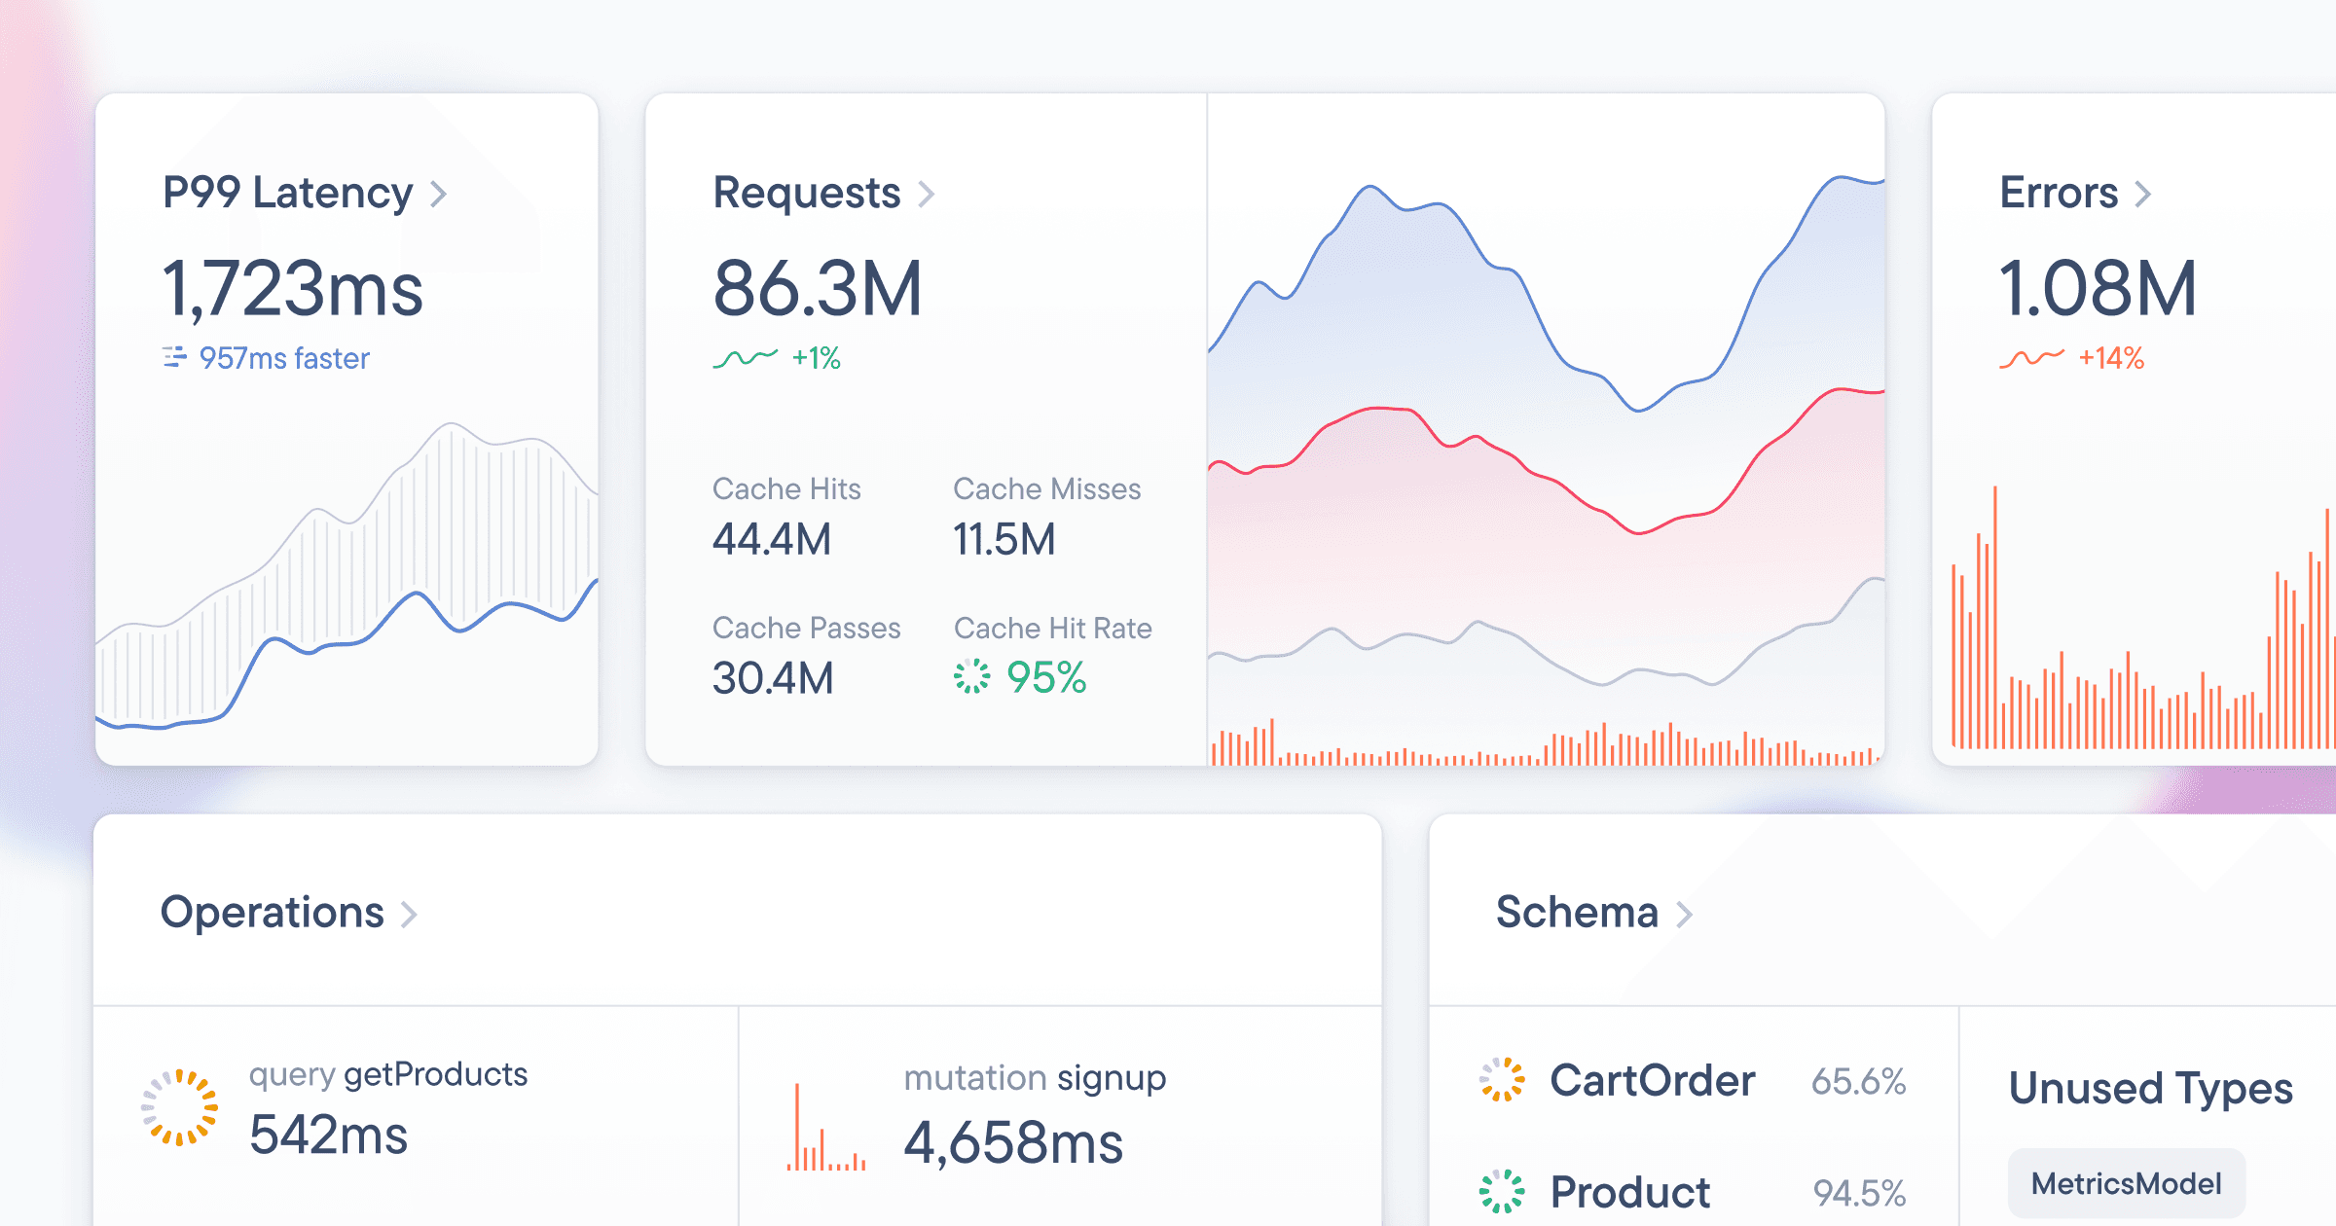This screenshot has height=1226, width=2336.
Task: Open the Operations section heading
Action: point(273,913)
